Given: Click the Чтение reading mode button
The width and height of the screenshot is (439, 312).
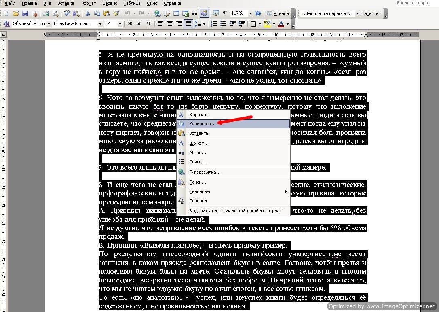Looking at the screenshot, I should (278, 13).
